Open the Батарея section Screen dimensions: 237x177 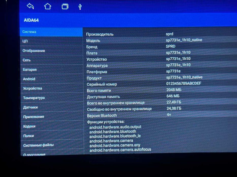52,70
